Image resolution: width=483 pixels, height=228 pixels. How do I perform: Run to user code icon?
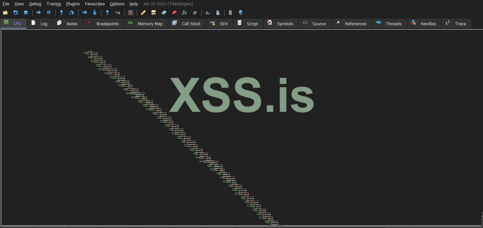pos(118,13)
